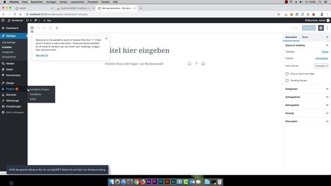
Task: Open the Post Format Standard dropdown
Action: click(x=321, y=66)
